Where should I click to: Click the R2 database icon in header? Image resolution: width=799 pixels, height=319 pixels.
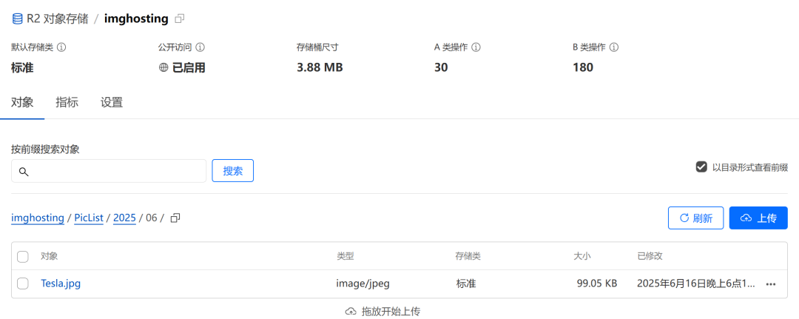pos(18,18)
